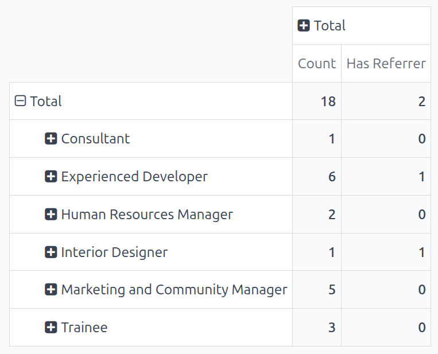The image size is (438, 354).
Task: Expand Experienced Developer plus icon
Action: click(51, 177)
